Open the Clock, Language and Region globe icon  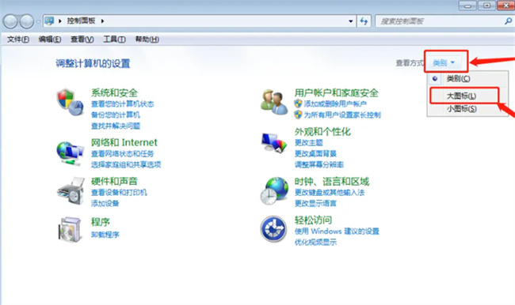[x=274, y=191]
